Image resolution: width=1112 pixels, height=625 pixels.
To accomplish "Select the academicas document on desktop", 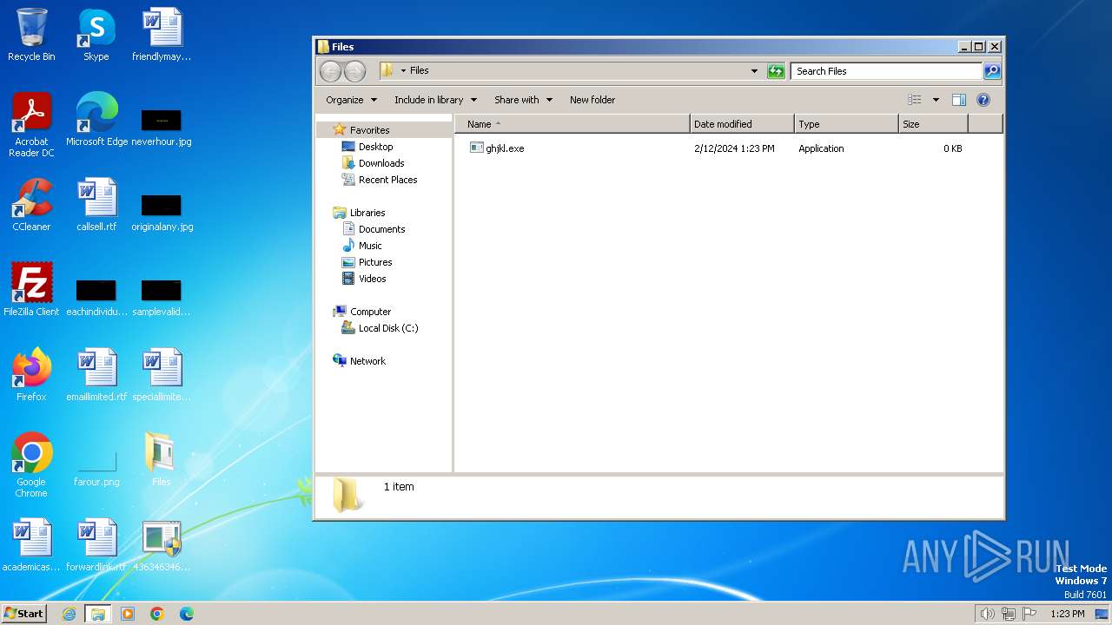I will pyautogui.click(x=31, y=545).
